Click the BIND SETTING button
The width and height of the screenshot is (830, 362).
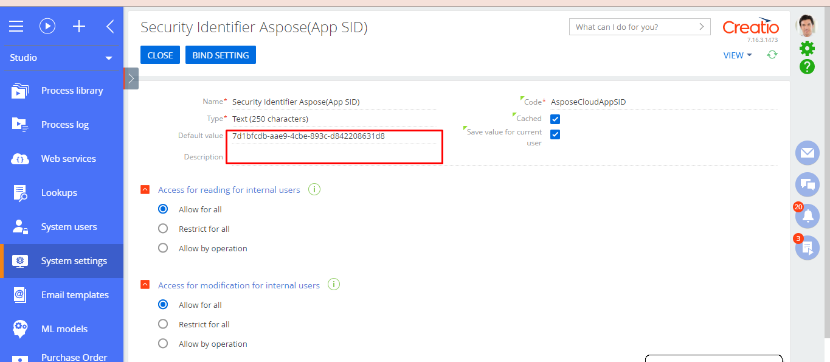(x=221, y=55)
